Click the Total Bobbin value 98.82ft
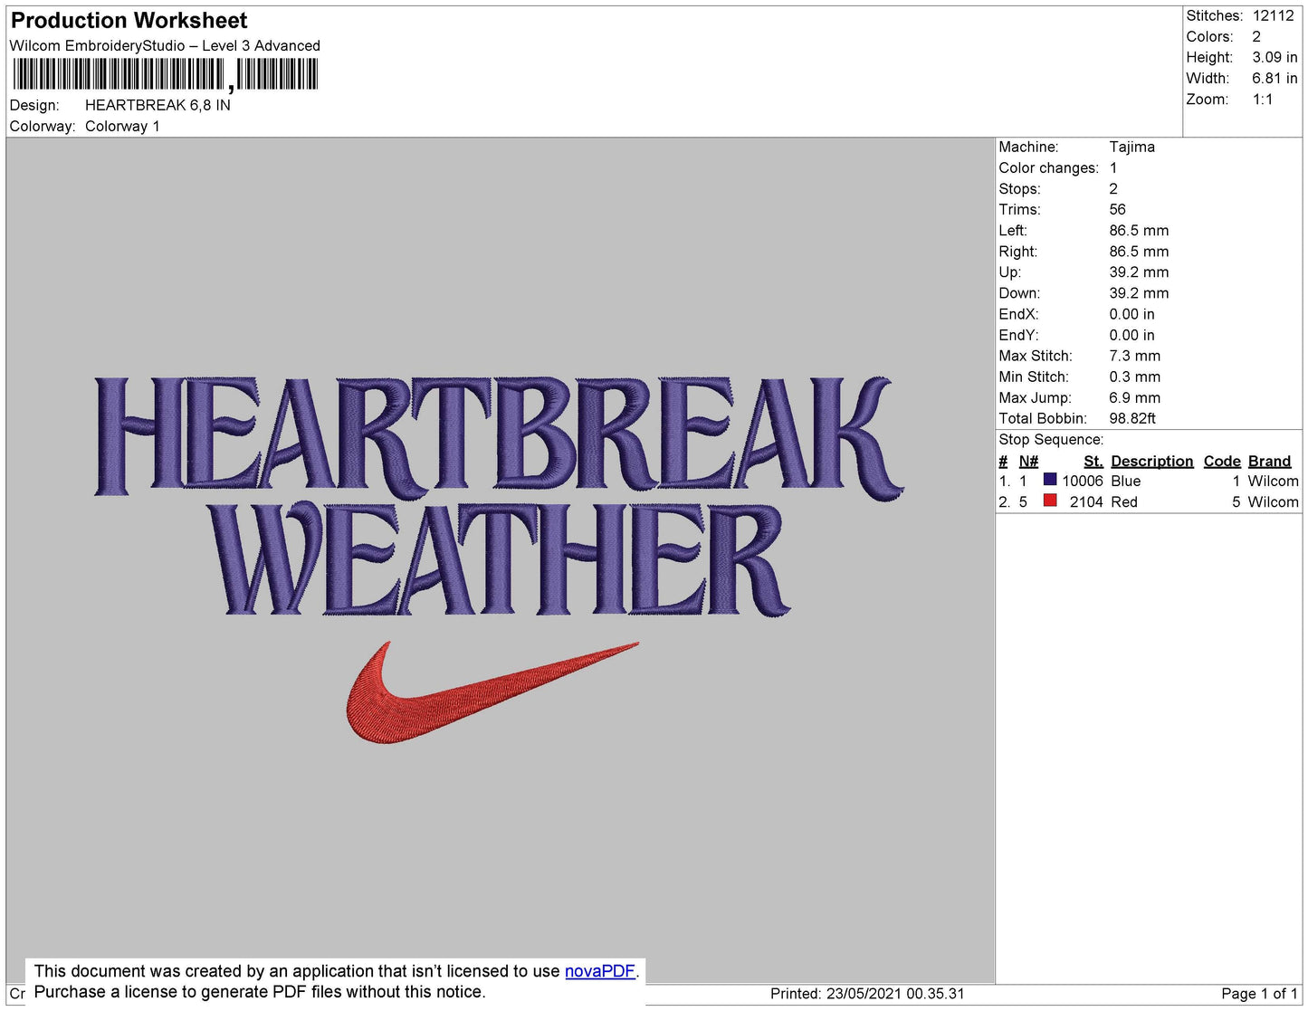The image size is (1308, 1011). coord(1132,418)
